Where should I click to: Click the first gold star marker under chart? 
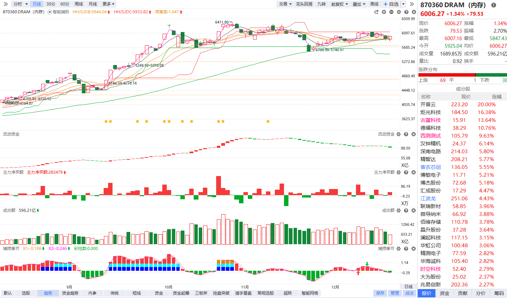tap(106, 121)
